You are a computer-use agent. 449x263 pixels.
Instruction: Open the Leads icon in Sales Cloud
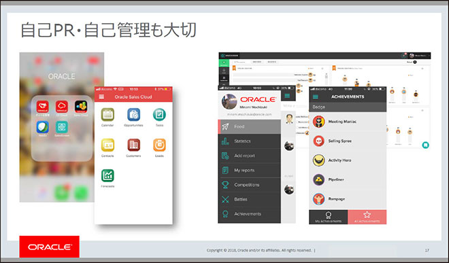(x=159, y=145)
